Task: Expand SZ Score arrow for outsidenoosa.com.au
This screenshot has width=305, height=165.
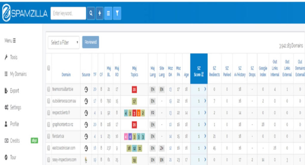Action: [205, 101]
